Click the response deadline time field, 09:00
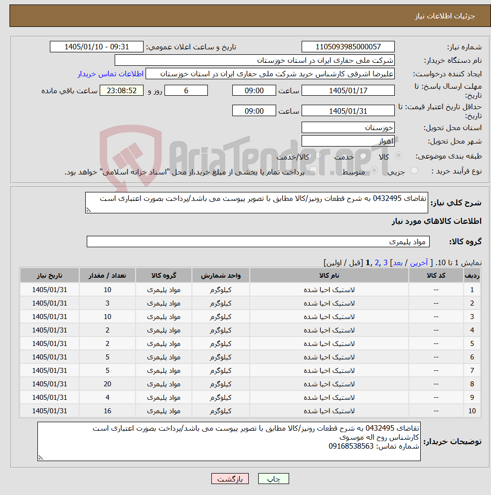Viewport: 491px width, 495px height. (254, 91)
